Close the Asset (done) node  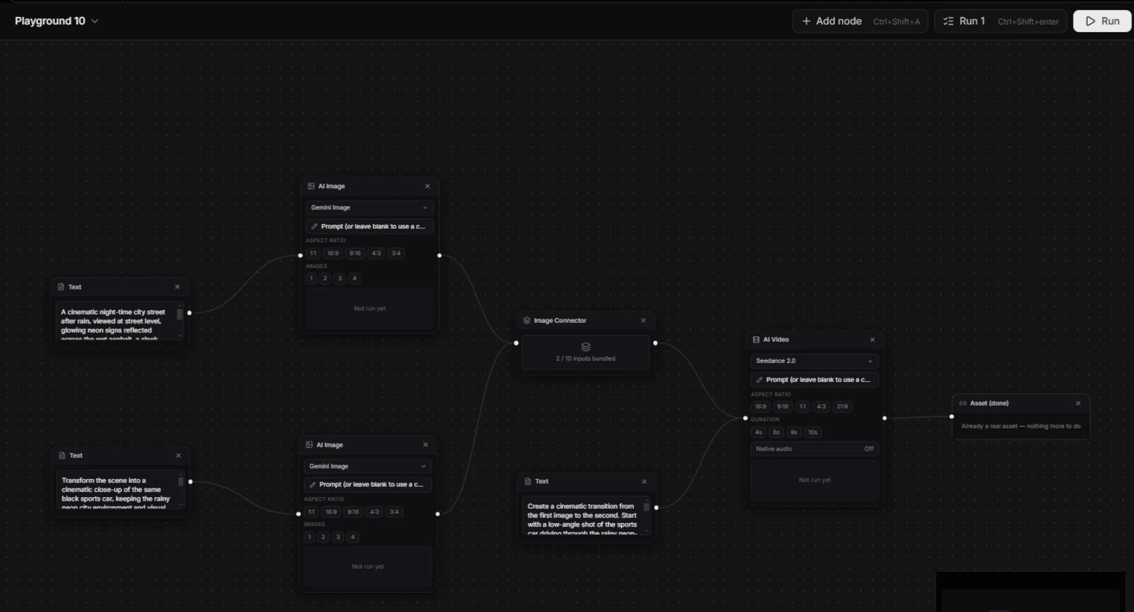pos(1078,403)
